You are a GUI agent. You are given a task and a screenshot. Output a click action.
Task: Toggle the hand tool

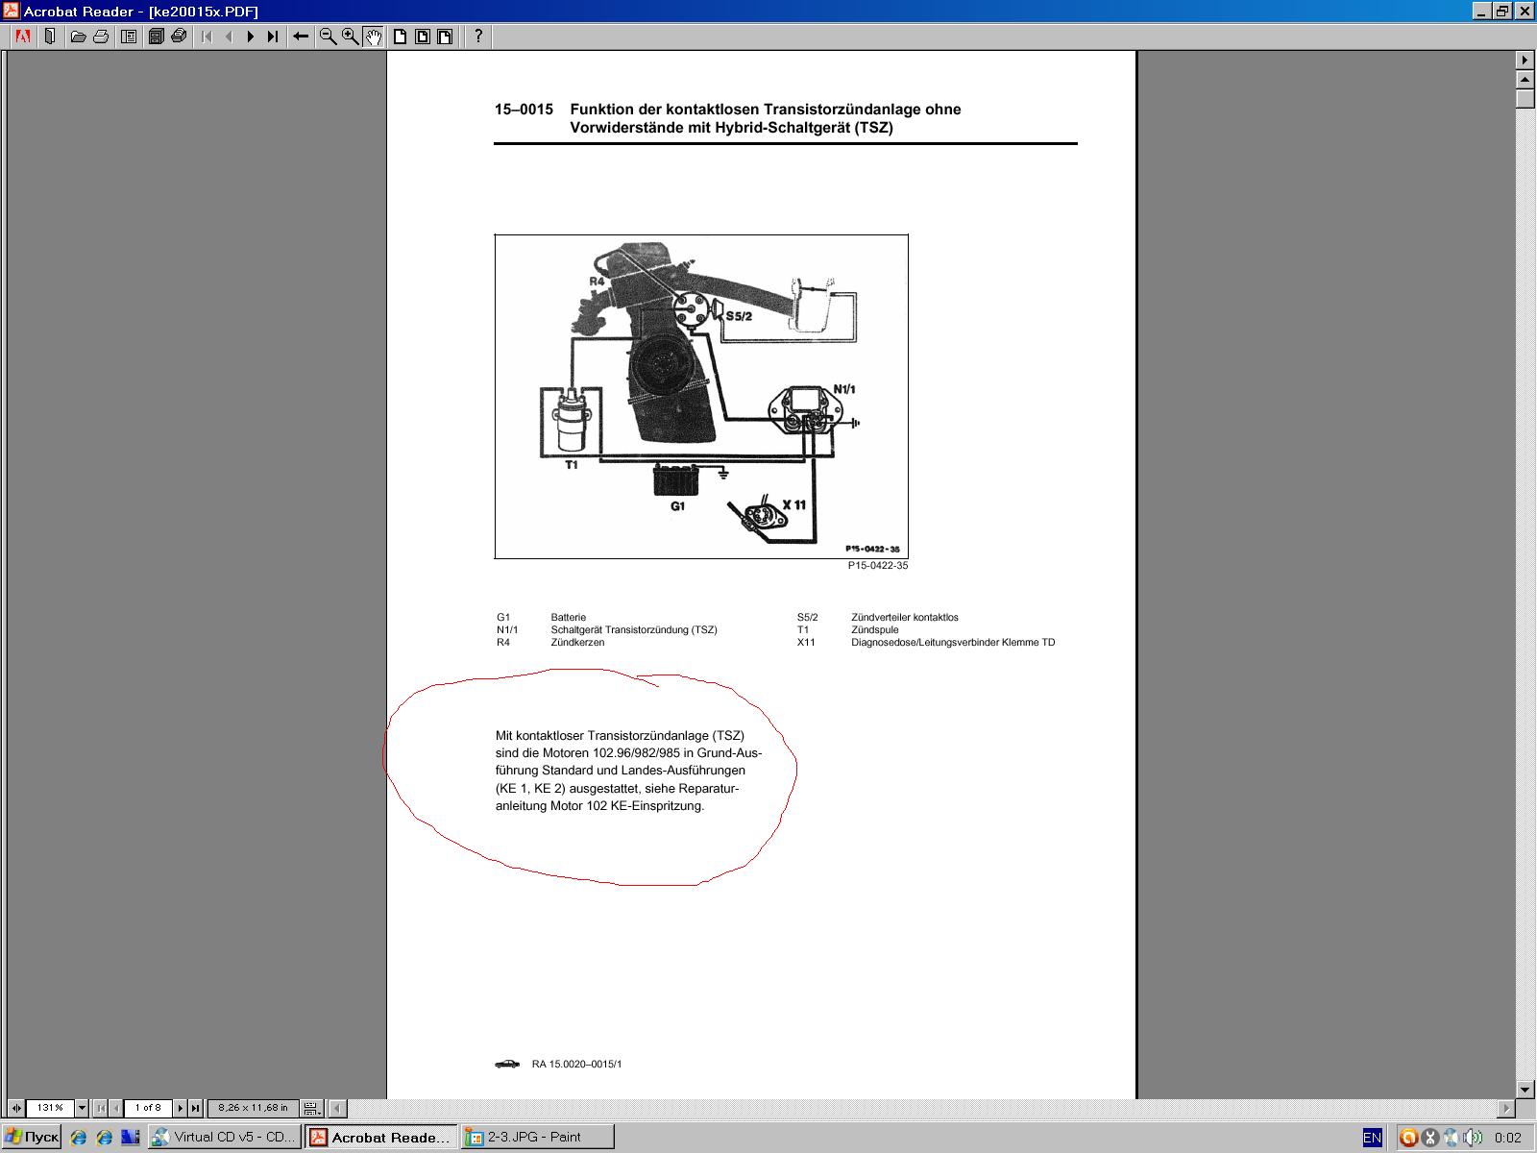pyautogui.click(x=374, y=37)
